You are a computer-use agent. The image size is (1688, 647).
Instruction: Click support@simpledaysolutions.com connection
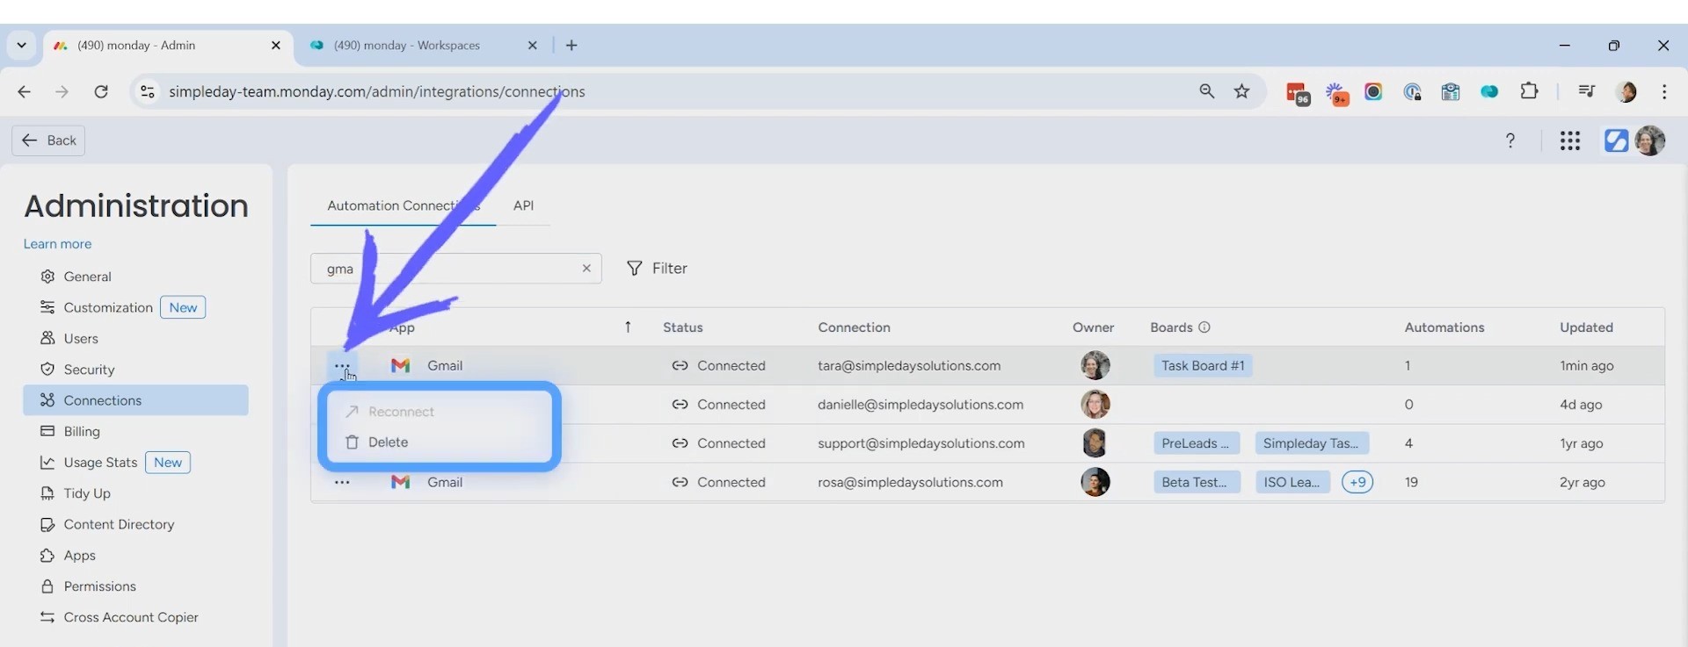921,443
